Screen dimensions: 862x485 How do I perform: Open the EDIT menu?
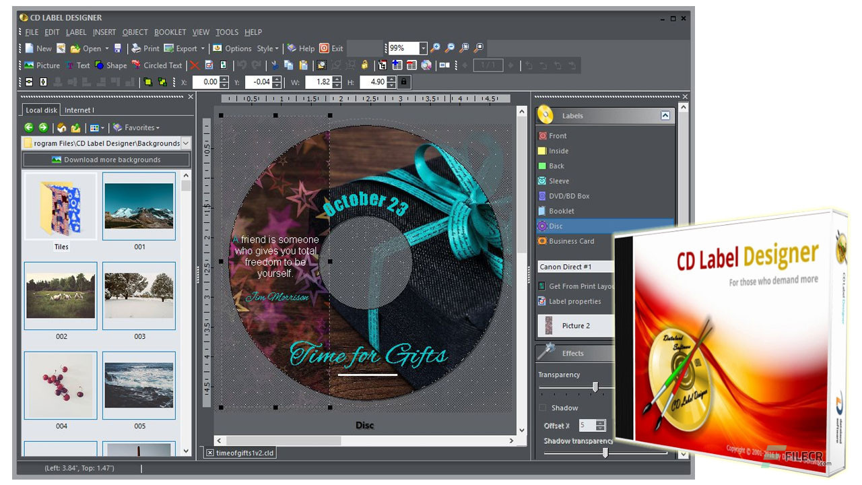pyautogui.click(x=53, y=32)
